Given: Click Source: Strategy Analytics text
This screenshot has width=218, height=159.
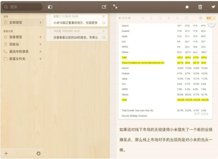Looking at the screenshot, I should pyautogui.click(x=134, y=116).
